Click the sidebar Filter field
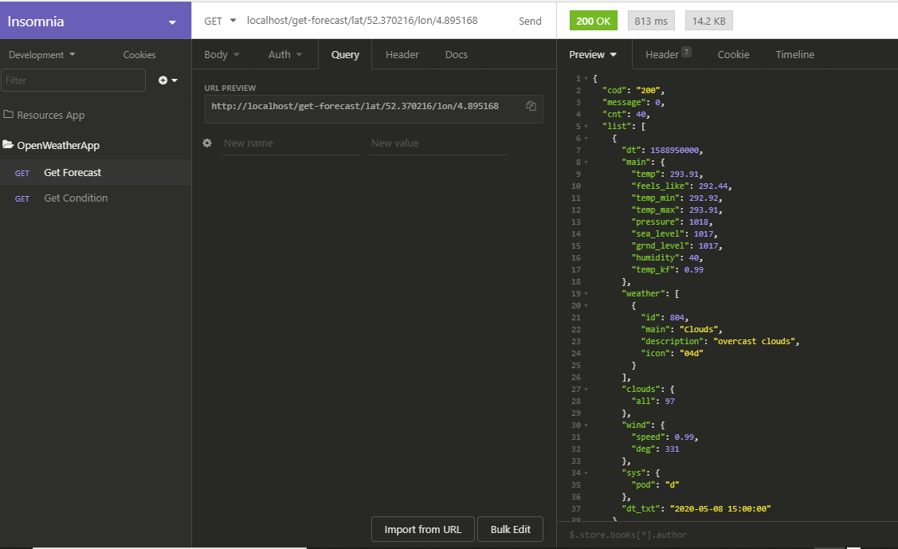Image resolution: width=898 pixels, height=549 pixels. tap(73, 80)
